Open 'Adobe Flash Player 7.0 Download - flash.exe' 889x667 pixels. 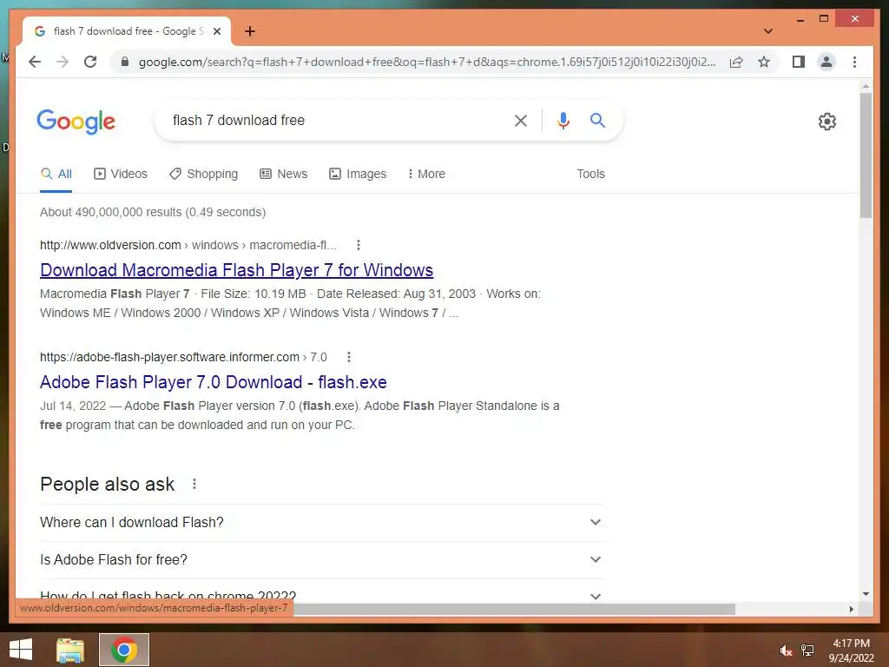pyautogui.click(x=214, y=382)
